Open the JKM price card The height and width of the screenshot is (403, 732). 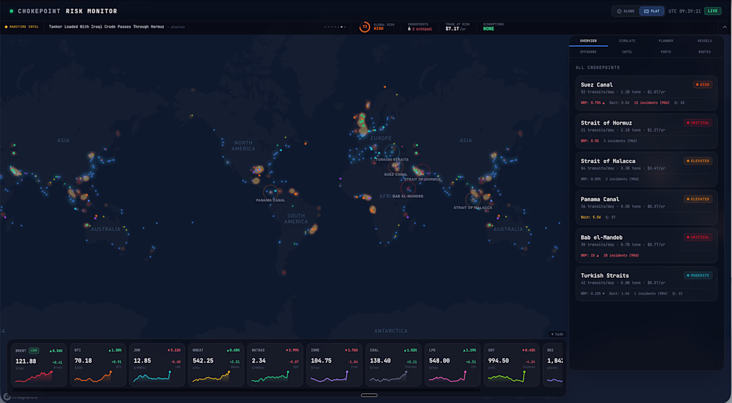[x=157, y=365]
